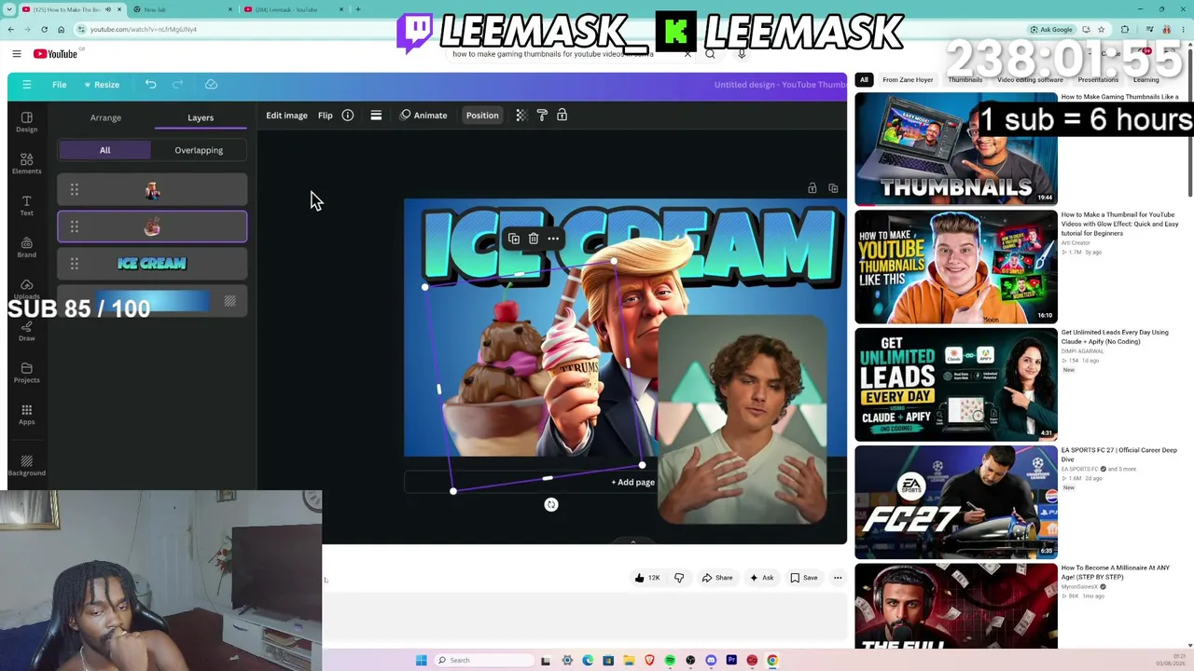
Task: Click the Windows Start button
Action: 422,660
